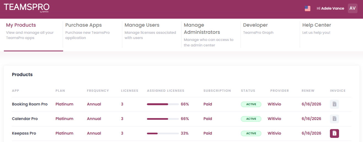Click the US flag language icon

point(308,9)
